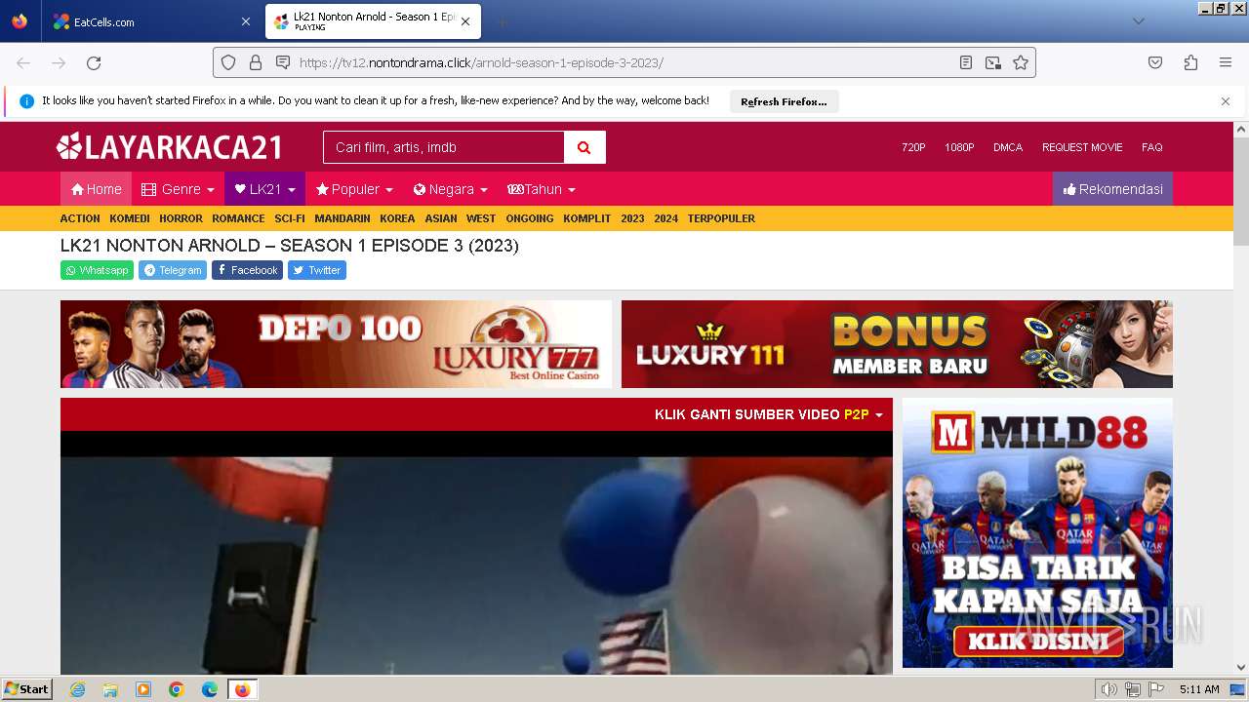Select the ROMANCE category
1249x702 pixels.
point(238,218)
